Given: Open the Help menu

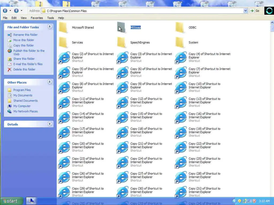Looking at the screenshot, I should point(61,18).
